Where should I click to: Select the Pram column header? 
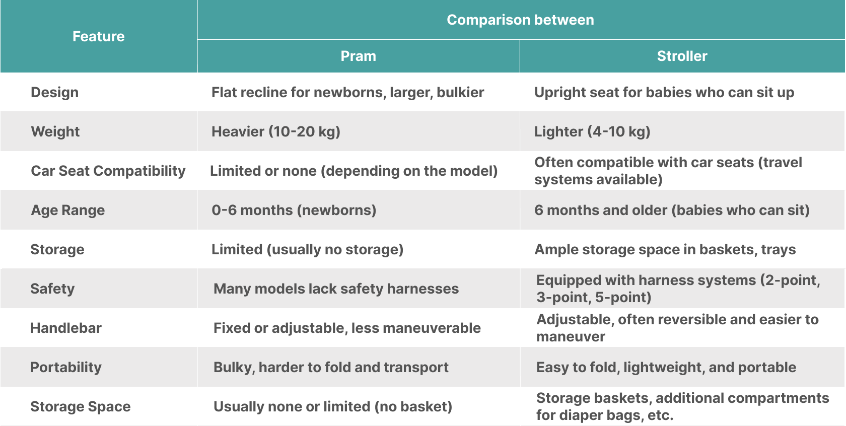(x=358, y=56)
